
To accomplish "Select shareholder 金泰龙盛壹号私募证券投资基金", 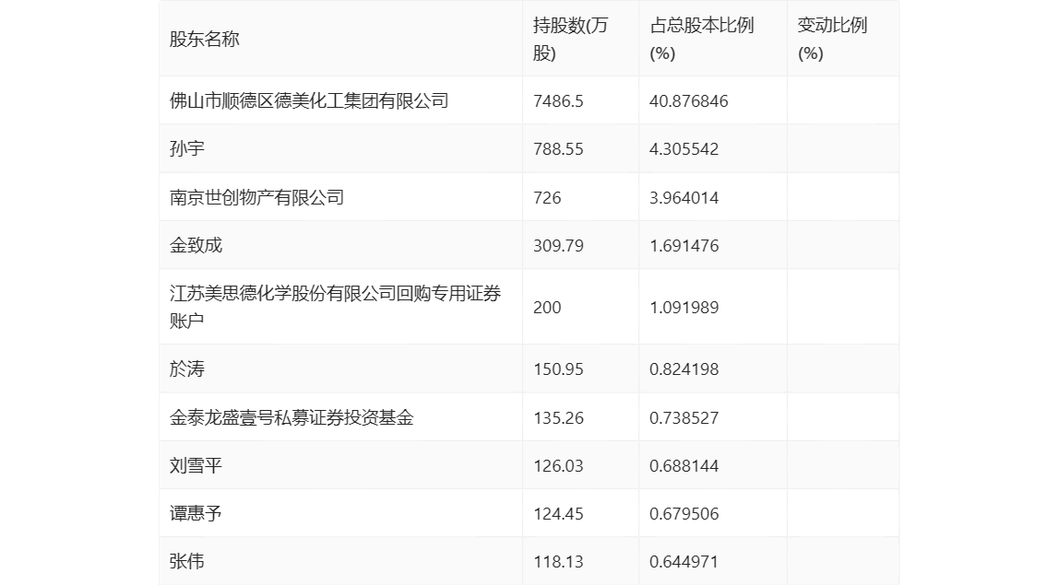I will 292,417.
